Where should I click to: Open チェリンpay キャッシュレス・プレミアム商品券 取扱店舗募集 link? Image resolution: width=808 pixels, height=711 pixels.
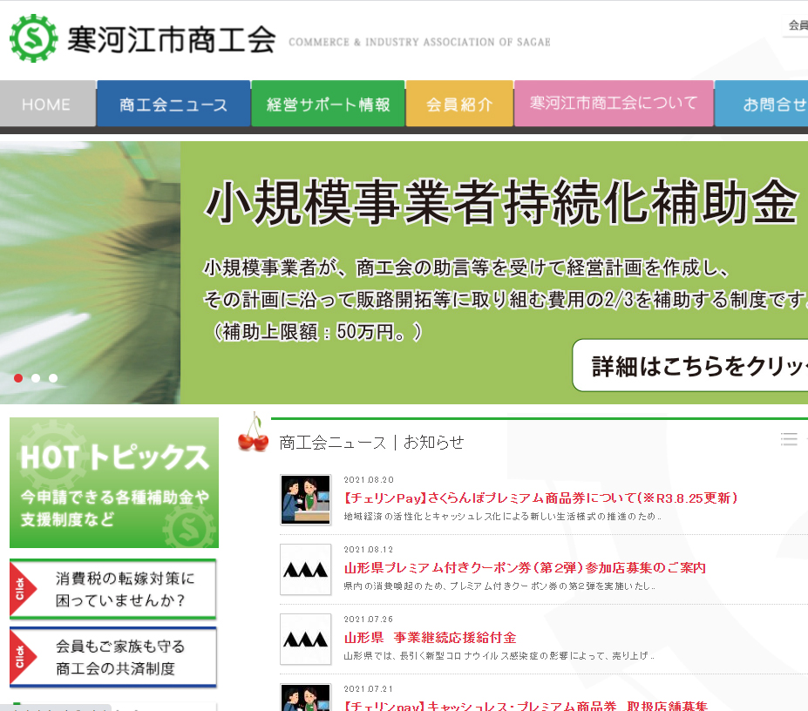click(x=526, y=706)
